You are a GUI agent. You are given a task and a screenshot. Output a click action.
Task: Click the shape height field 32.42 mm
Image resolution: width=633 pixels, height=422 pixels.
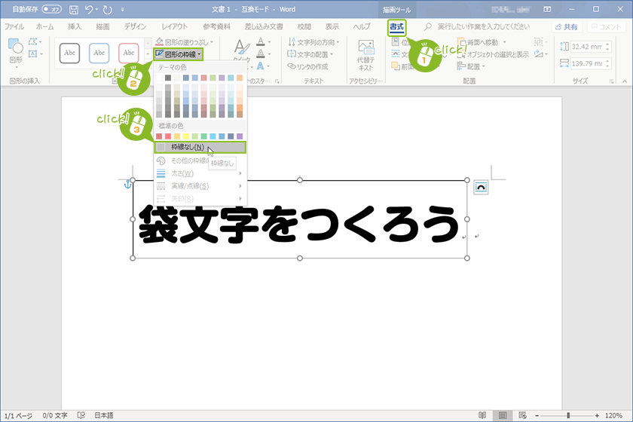pyautogui.click(x=587, y=47)
